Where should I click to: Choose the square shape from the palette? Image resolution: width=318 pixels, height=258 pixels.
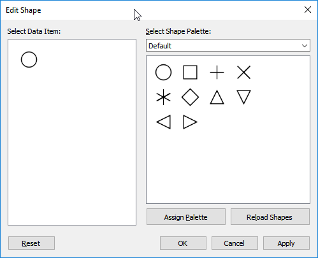click(x=190, y=73)
